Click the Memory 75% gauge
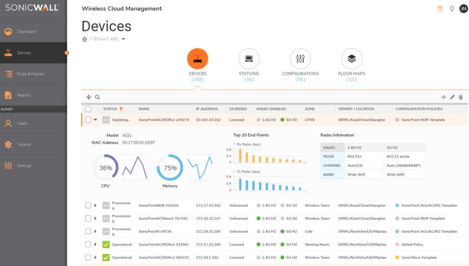Screen dimensions: 469x266 170,168
